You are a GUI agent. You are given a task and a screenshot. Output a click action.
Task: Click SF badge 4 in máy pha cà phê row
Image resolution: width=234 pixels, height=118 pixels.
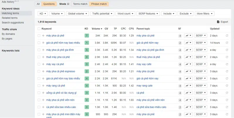pyautogui.click(x=180, y=36)
